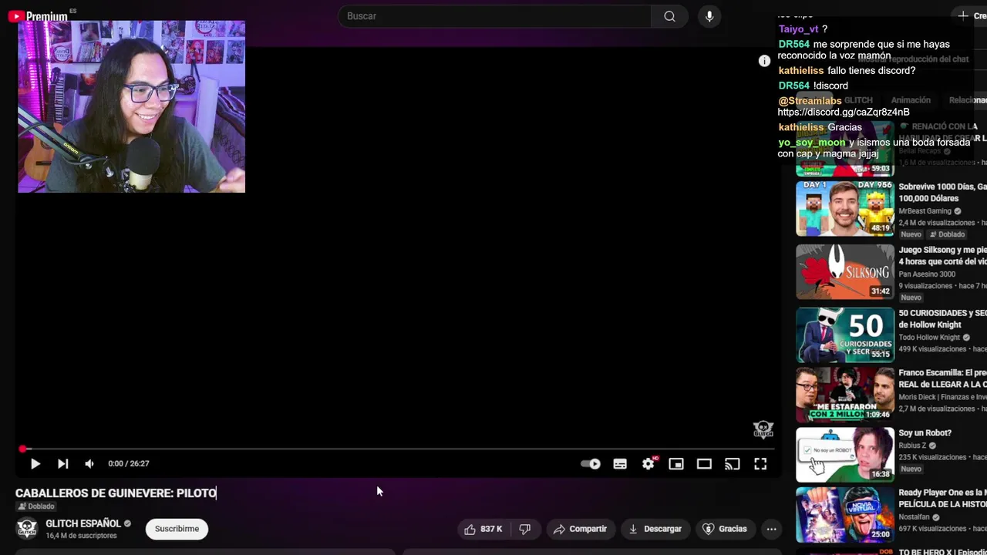Viewport: 987px width, 555px height.
Task: Toggle subtitles captions button
Action: (x=620, y=463)
